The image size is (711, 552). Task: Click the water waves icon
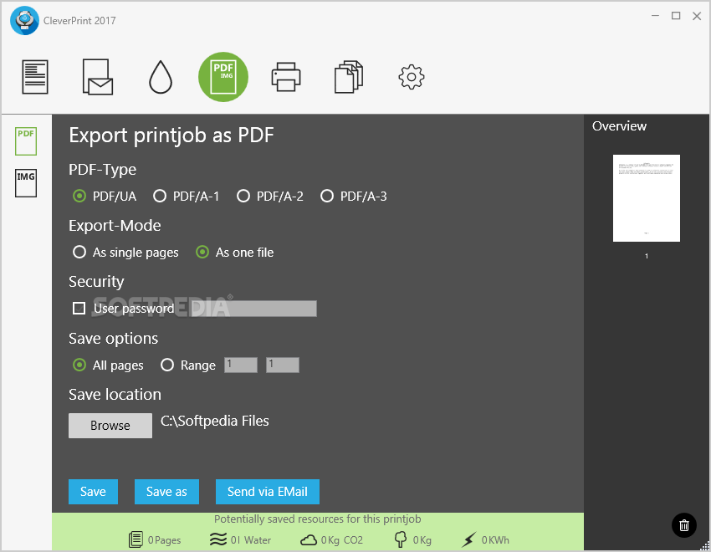tap(218, 539)
